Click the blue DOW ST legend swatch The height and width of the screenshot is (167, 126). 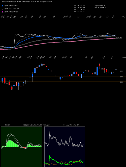(x=3, y=6)
